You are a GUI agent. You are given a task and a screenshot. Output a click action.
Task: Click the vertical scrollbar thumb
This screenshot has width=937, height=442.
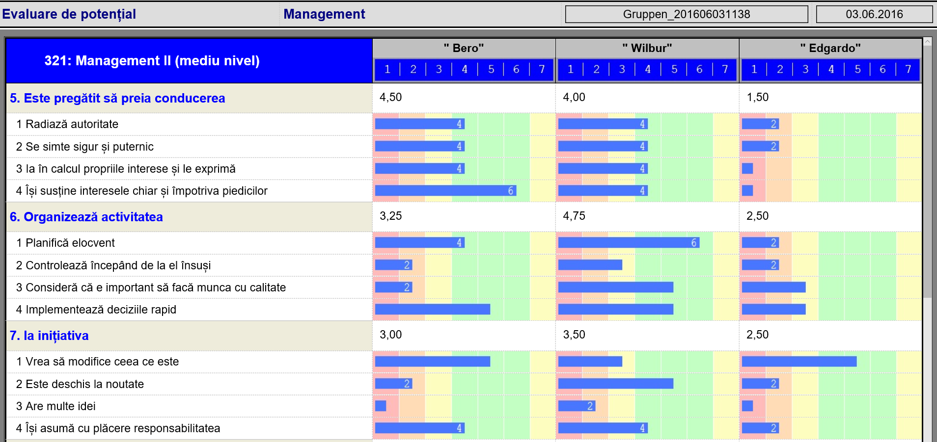[x=927, y=172]
